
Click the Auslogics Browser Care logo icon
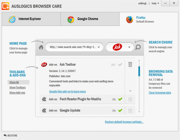[5, 6]
